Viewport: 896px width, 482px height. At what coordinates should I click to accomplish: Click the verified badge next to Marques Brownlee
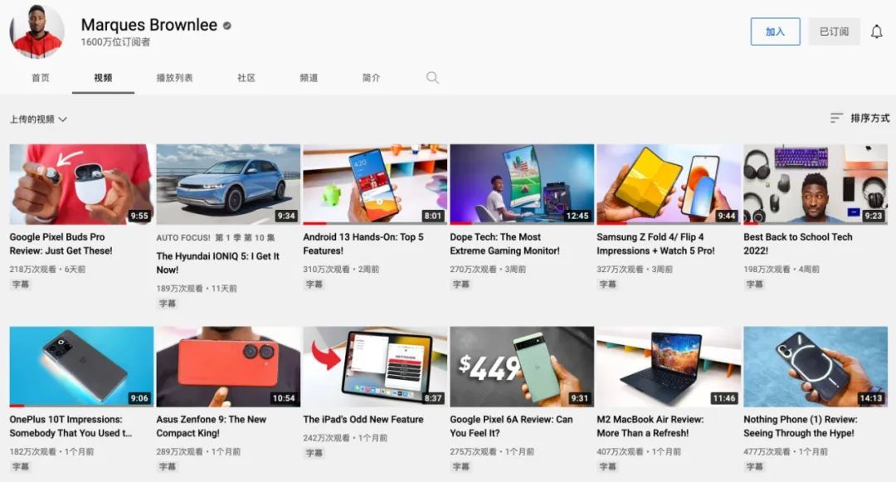click(x=226, y=26)
